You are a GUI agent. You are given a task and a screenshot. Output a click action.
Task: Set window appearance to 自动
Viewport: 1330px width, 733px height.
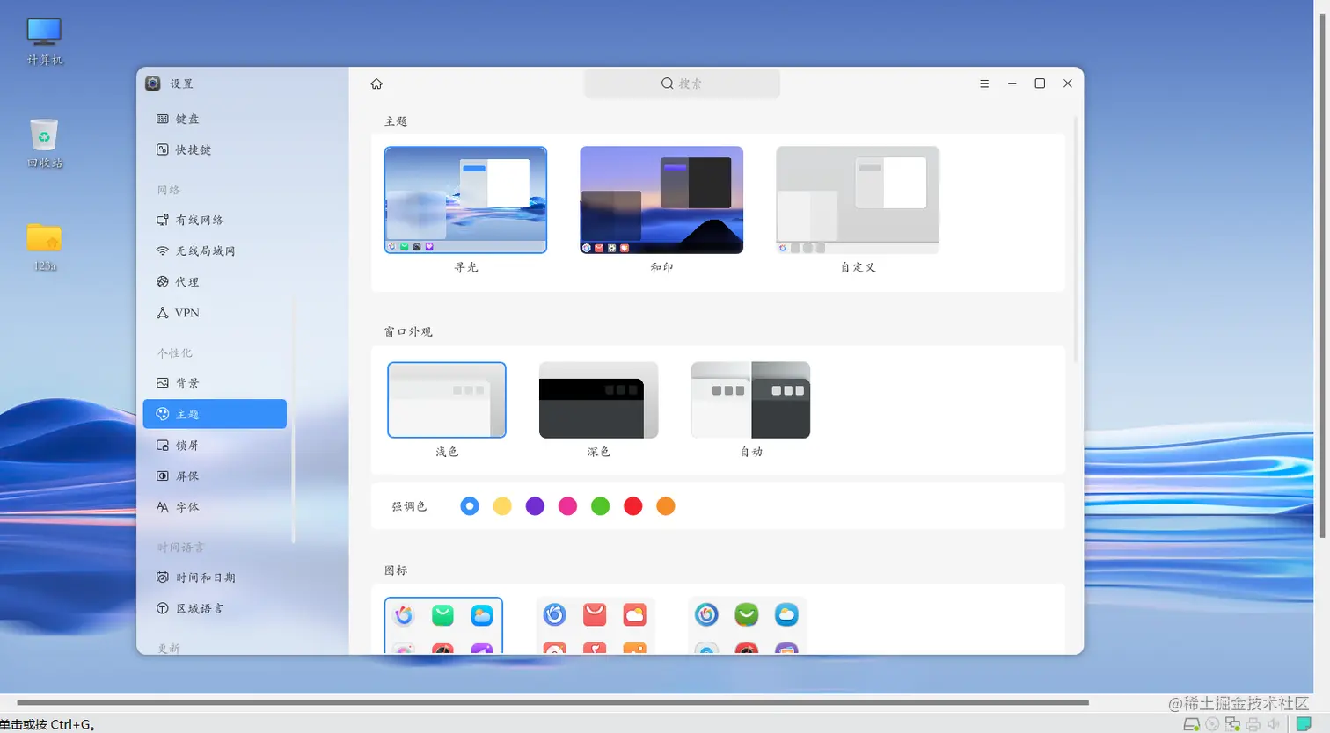(750, 400)
